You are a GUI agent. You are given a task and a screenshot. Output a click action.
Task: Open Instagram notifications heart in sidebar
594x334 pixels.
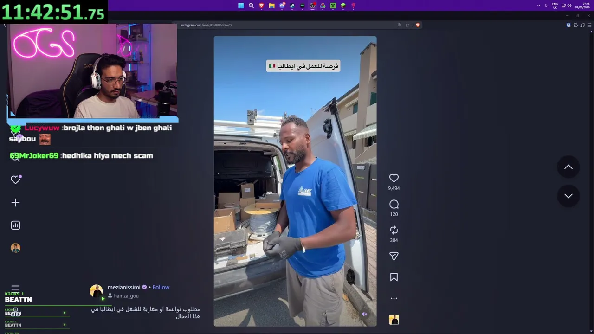tap(15, 180)
